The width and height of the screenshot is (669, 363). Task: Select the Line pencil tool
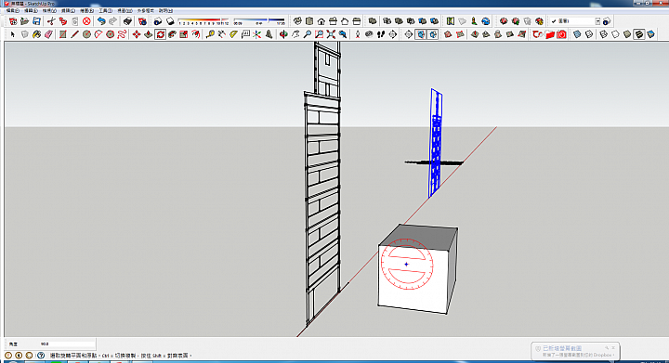point(74,34)
